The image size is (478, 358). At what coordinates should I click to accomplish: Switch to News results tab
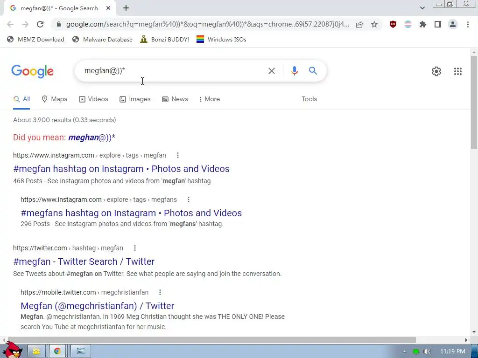pos(175,99)
